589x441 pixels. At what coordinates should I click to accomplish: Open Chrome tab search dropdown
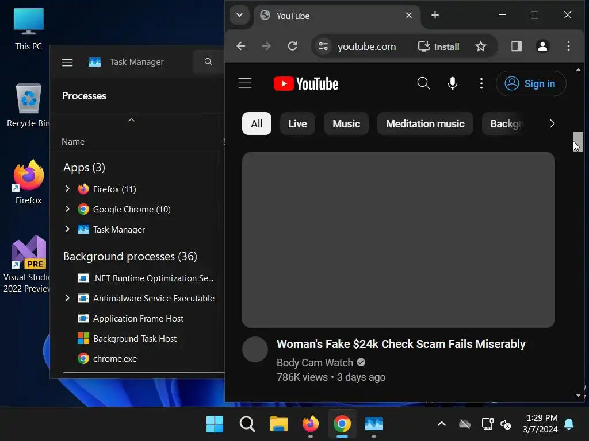[239, 16]
